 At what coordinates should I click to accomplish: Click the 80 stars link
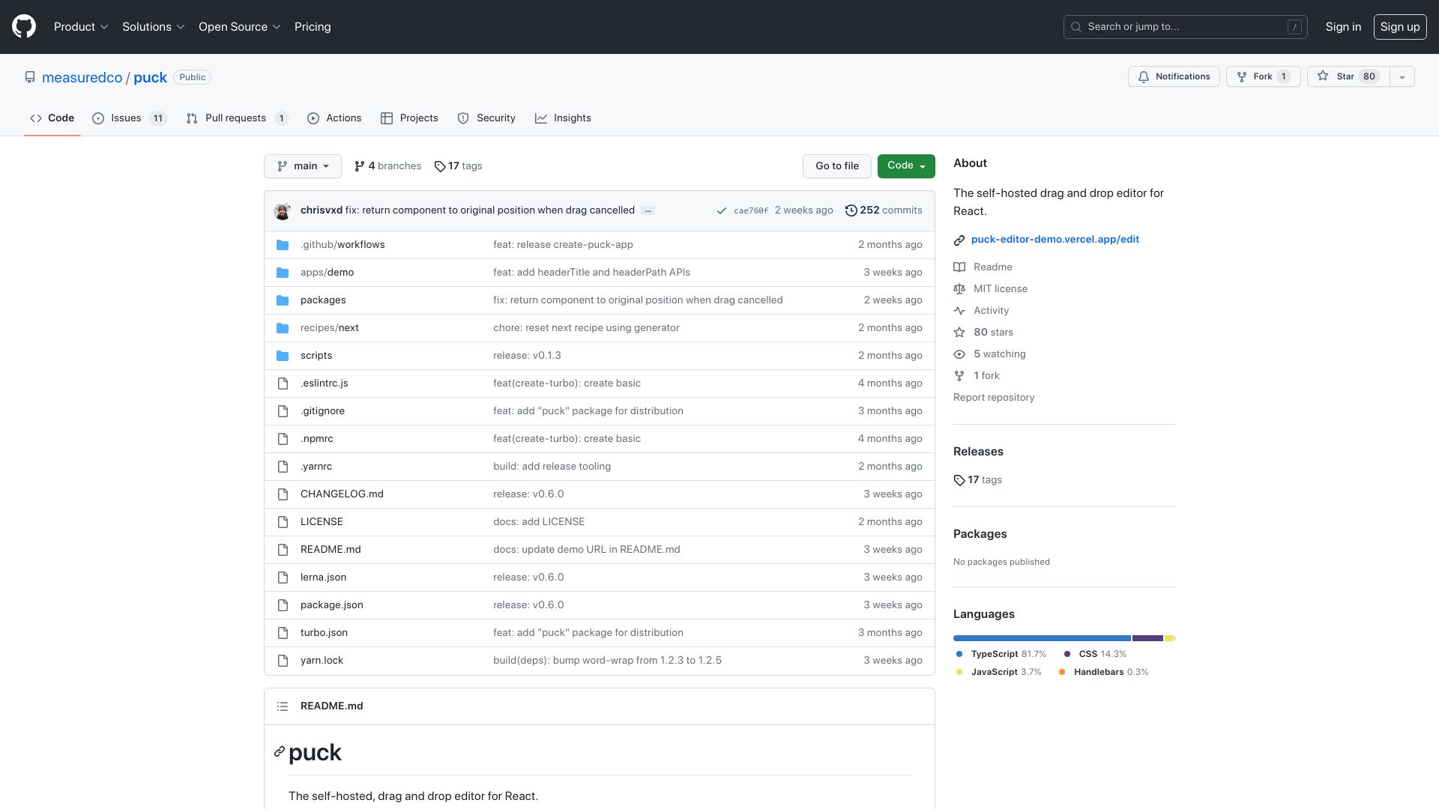coord(984,333)
